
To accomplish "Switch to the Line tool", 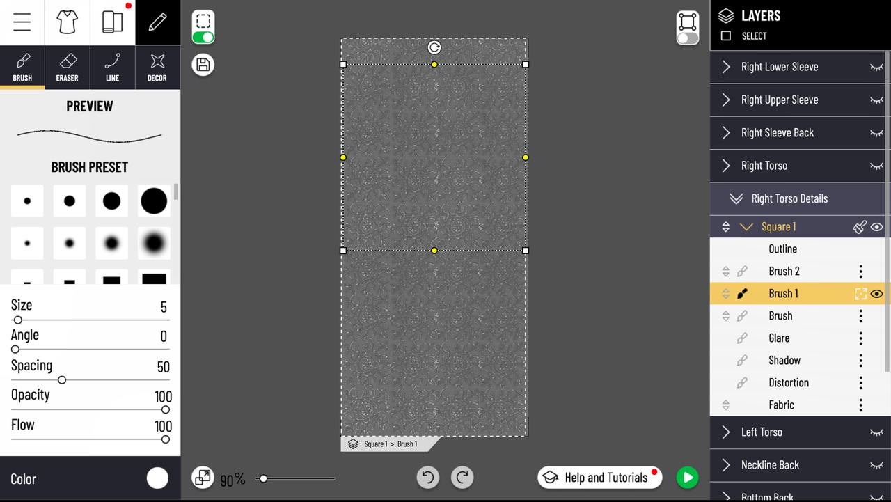I will click(x=112, y=68).
